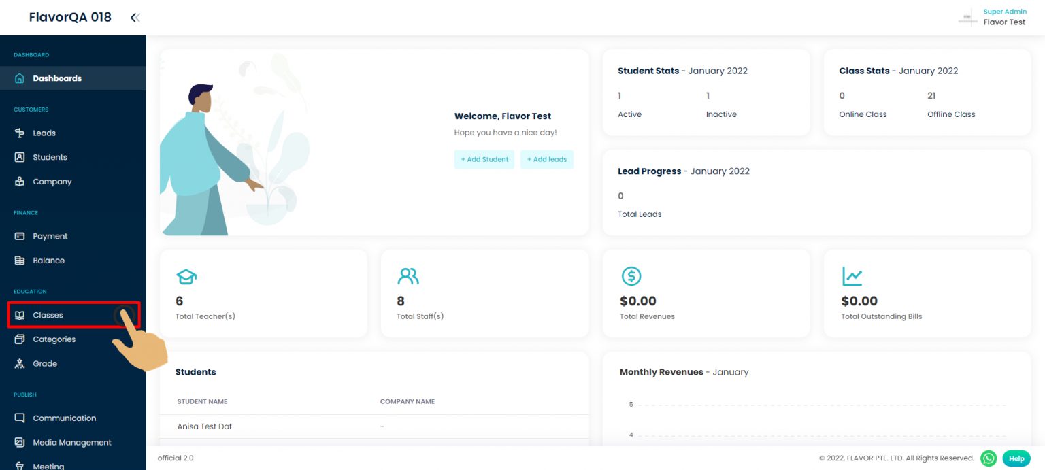Screen dimensions: 1045x470
Task: Open Company via its sidebar icon
Action: coord(20,182)
